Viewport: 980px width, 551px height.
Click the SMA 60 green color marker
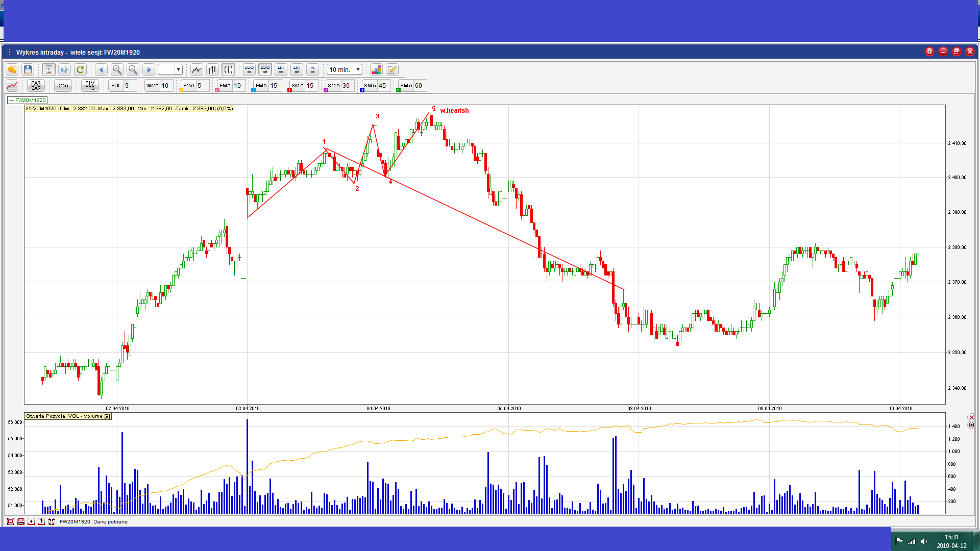[398, 90]
